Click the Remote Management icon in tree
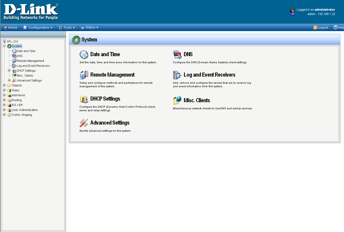This screenshot has height=232, width=344. click(14, 61)
